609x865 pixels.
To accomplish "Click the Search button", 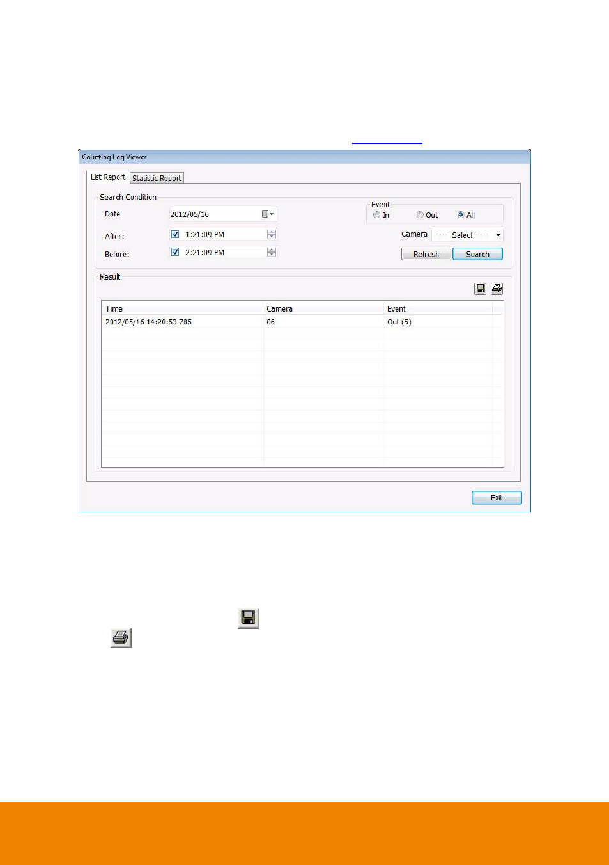I will tap(477, 254).
